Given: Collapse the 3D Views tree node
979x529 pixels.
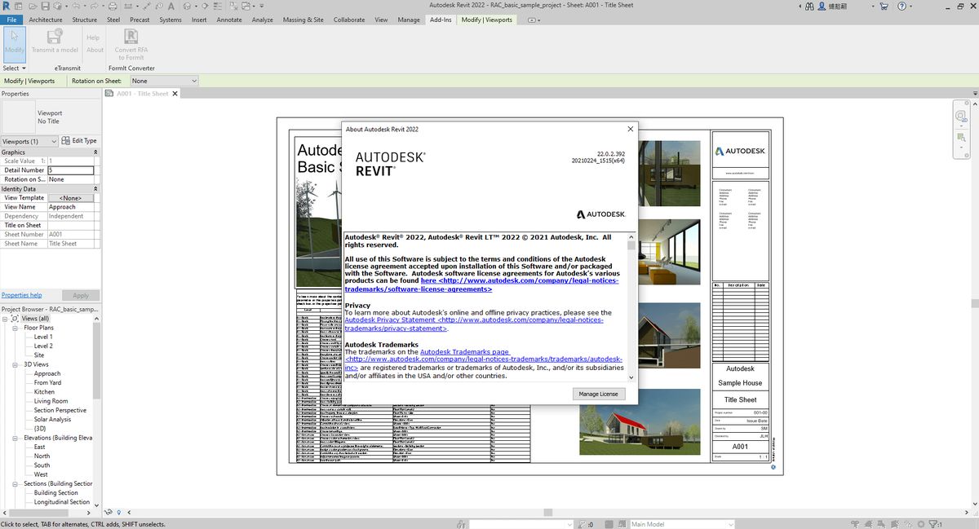Looking at the screenshot, I should [x=16, y=364].
